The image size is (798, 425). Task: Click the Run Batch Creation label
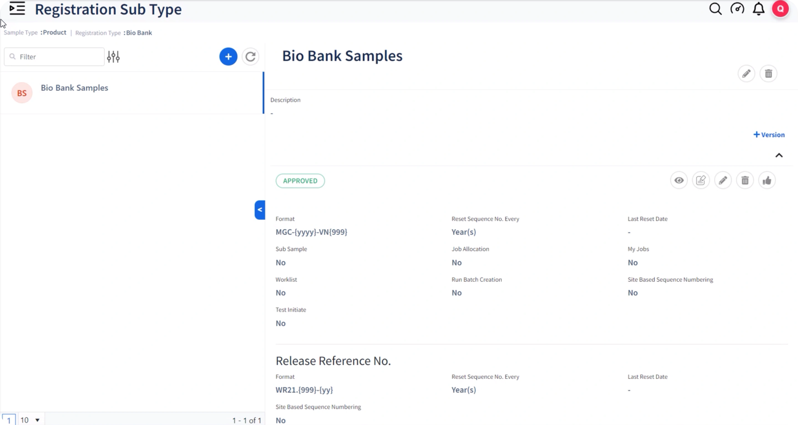pos(477,279)
